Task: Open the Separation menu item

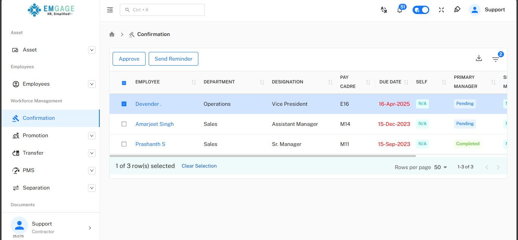Action: [x=36, y=188]
